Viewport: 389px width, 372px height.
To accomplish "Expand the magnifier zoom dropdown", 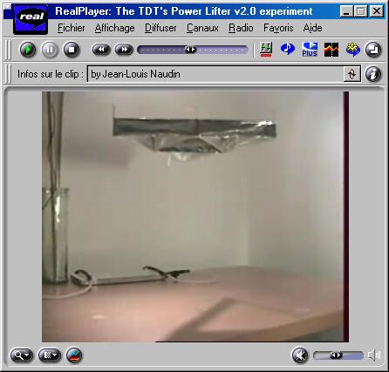I will [x=22, y=355].
